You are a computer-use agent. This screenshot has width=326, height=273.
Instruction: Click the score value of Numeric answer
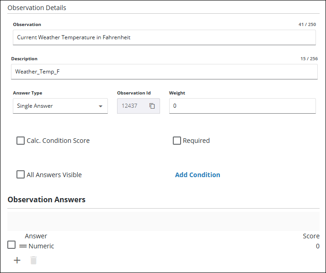tap(317, 246)
